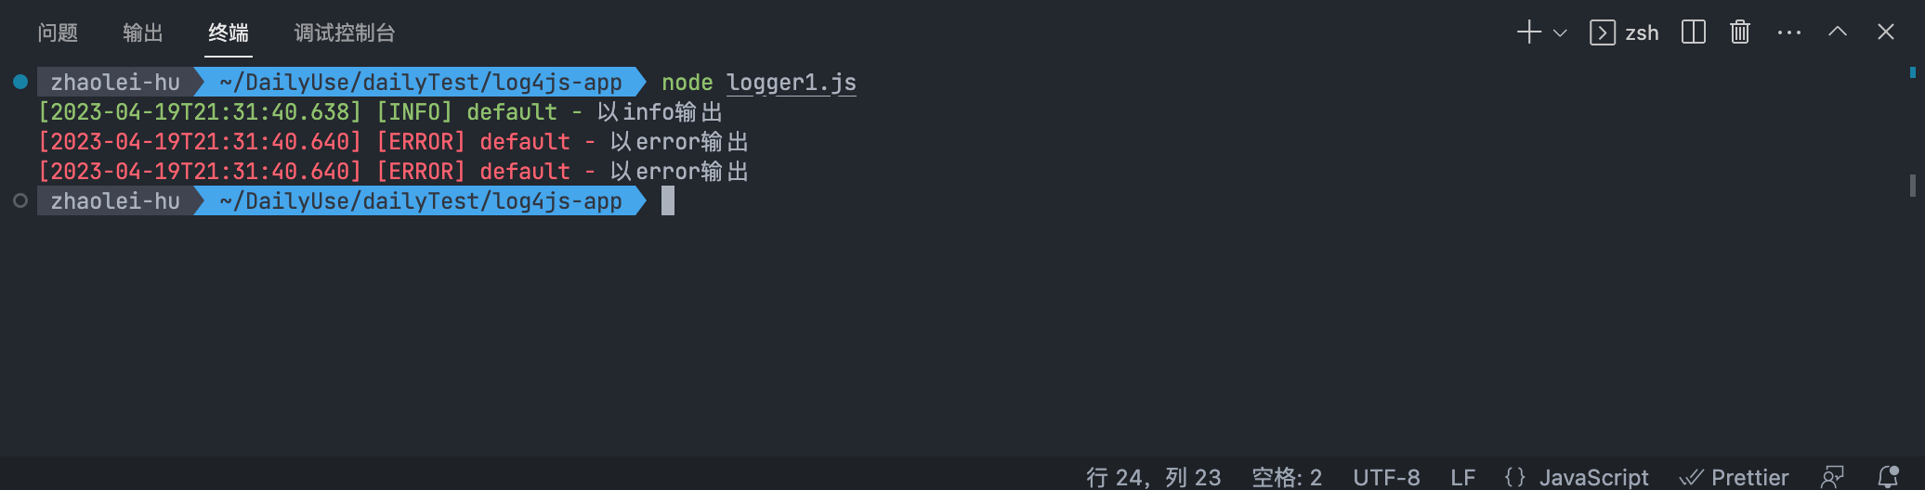Open the launch profile dropdown chevron
This screenshot has height=490, width=1925.
(1561, 33)
